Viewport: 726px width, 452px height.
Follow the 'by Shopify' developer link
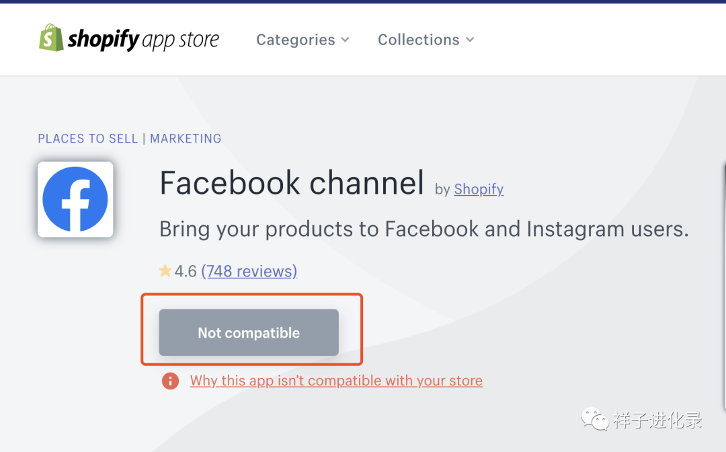(x=479, y=189)
